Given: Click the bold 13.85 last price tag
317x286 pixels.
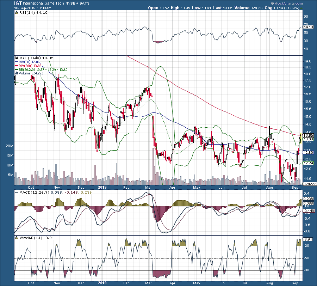Looking at the screenshot, I should 309,136.
